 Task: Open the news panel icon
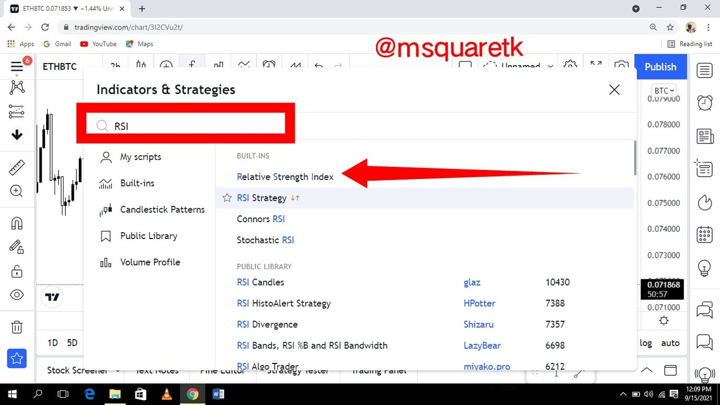click(704, 136)
